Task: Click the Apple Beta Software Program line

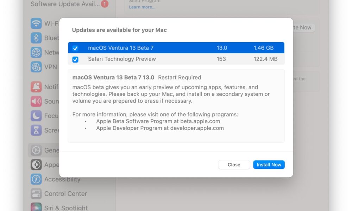Action: [158, 121]
